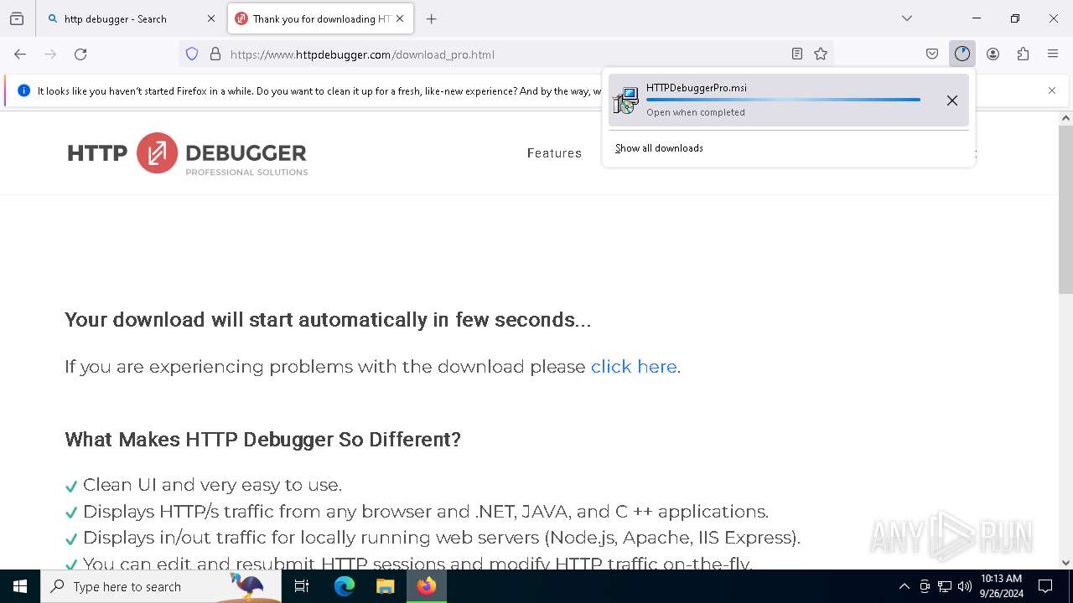Image resolution: width=1073 pixels, height=603 pixels.
Task: Save page to Pocket
Action: pos(932,54)
